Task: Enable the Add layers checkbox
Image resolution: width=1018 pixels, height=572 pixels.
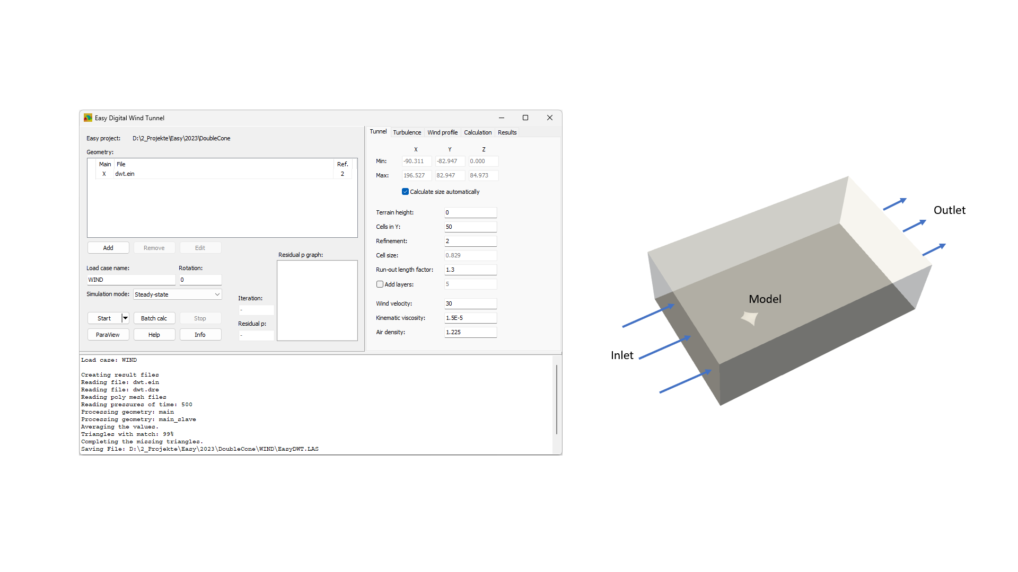Action: pos(380,284)
